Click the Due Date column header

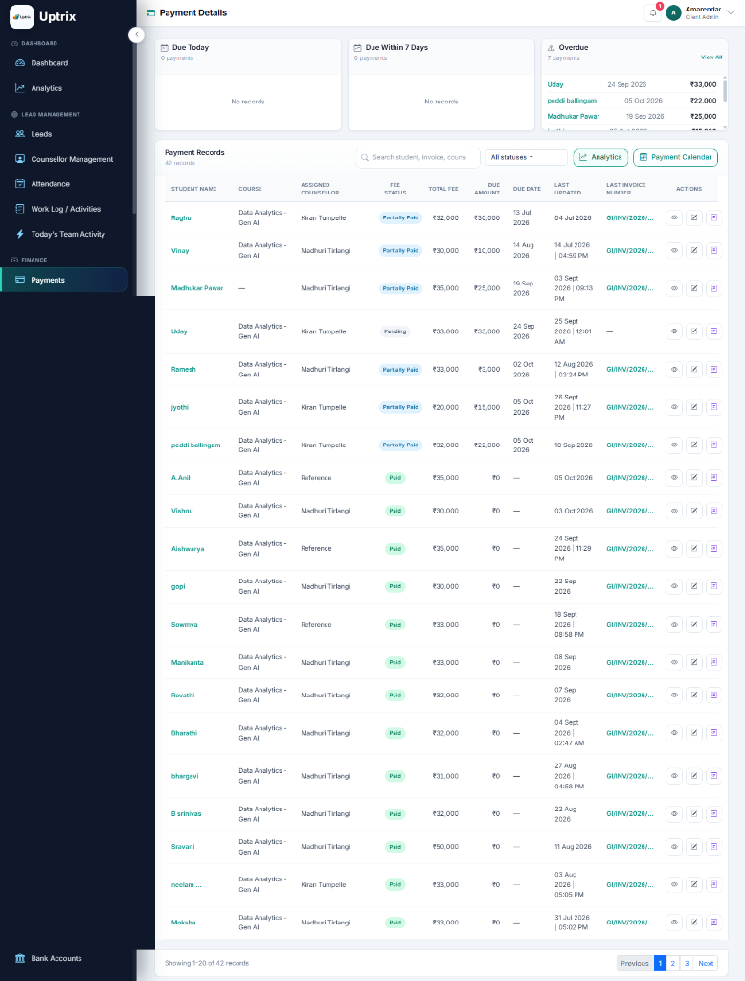coord(527,189)
